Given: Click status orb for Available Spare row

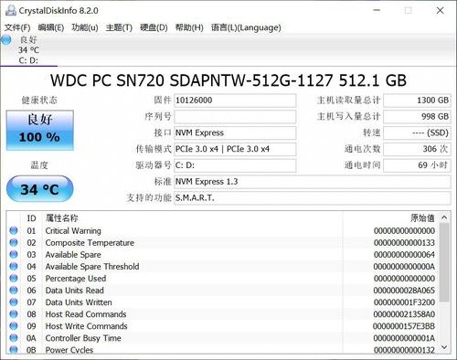Looking at the screenshot, I should pyautogui.click(x=14, y=254).
